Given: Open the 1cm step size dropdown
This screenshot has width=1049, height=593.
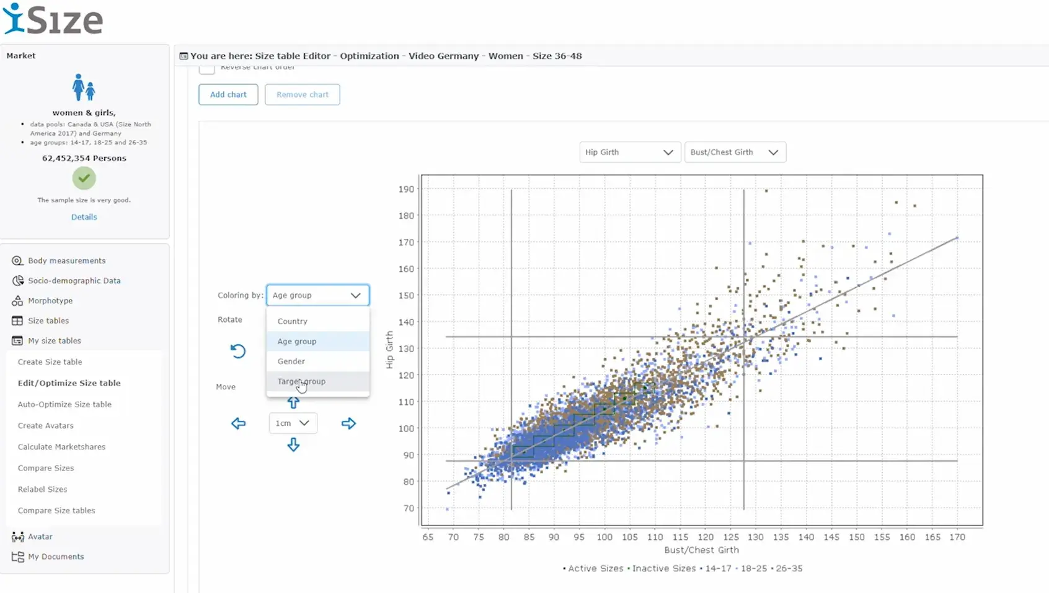Looking at the screenshot, I should 293,423.
